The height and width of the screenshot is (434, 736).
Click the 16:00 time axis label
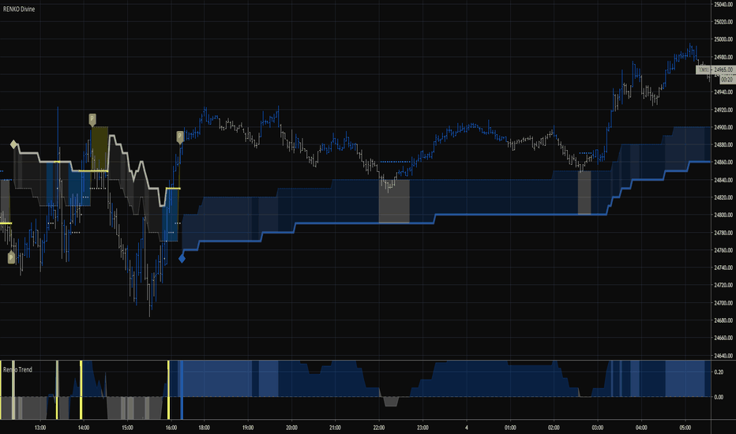tap(171, 428)
